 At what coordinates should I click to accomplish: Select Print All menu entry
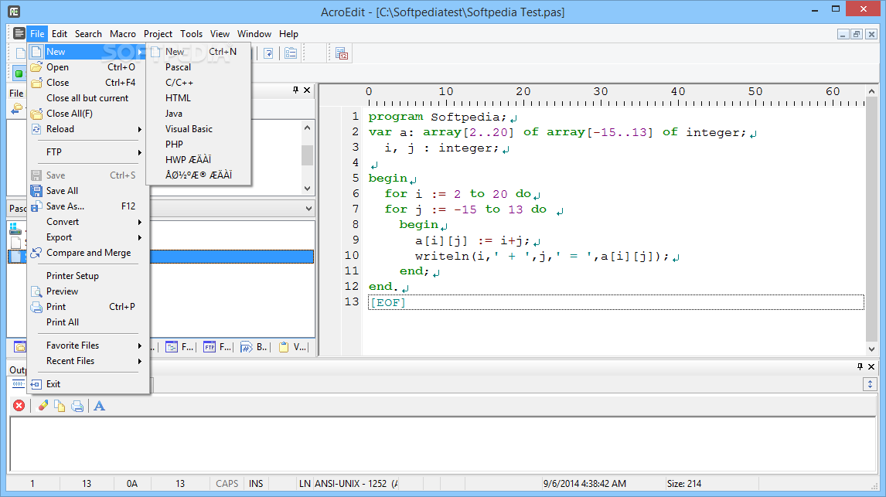[88, 322]
